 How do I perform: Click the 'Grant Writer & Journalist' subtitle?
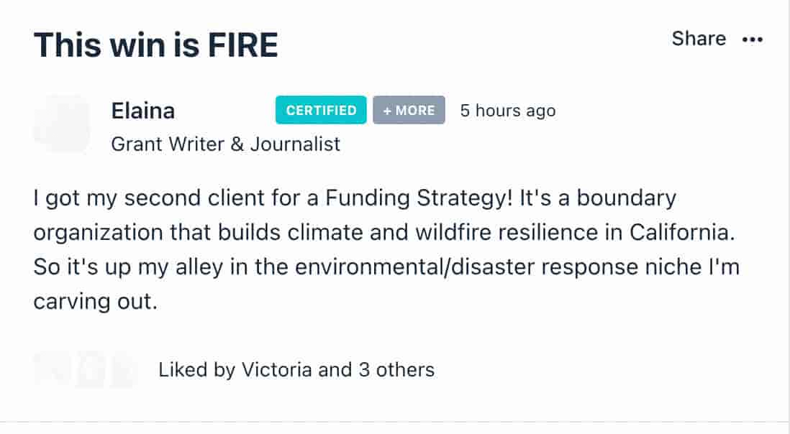226,144
